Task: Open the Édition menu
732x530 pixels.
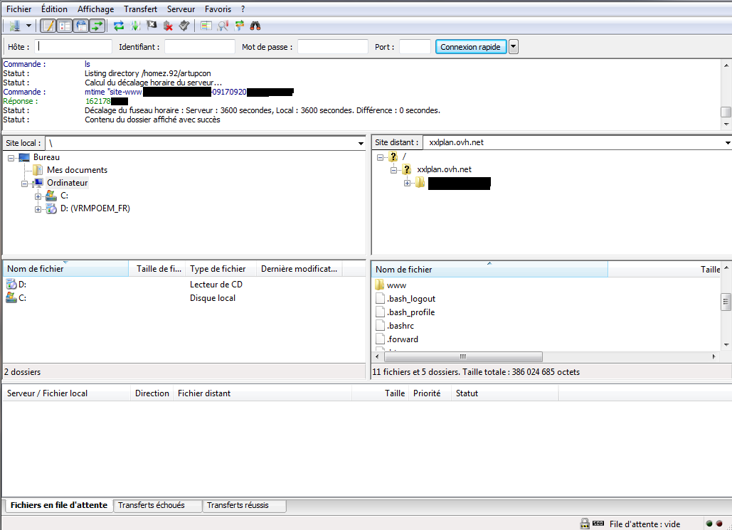Action: (x=54, y=9)
